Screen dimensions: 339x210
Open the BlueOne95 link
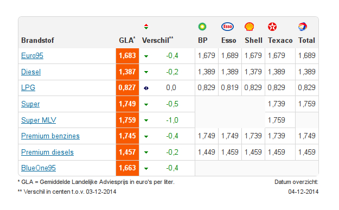coord(39,168)
